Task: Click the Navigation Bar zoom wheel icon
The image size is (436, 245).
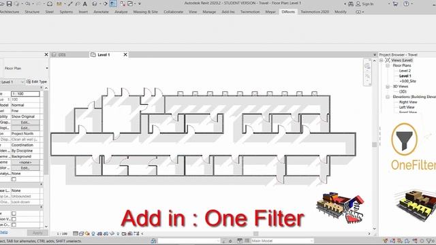Action: coord(368,67)
